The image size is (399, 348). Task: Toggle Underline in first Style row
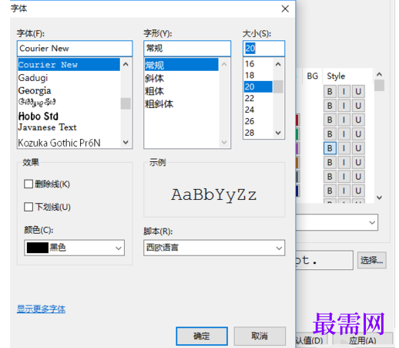358,92
